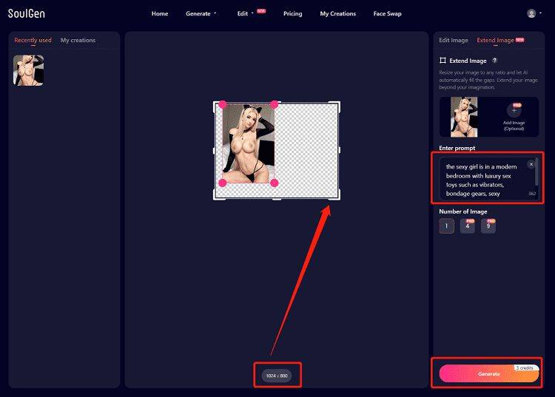
Task: Click the bottom-left pink handle of the canvas image
Action: tap(223, 183)
